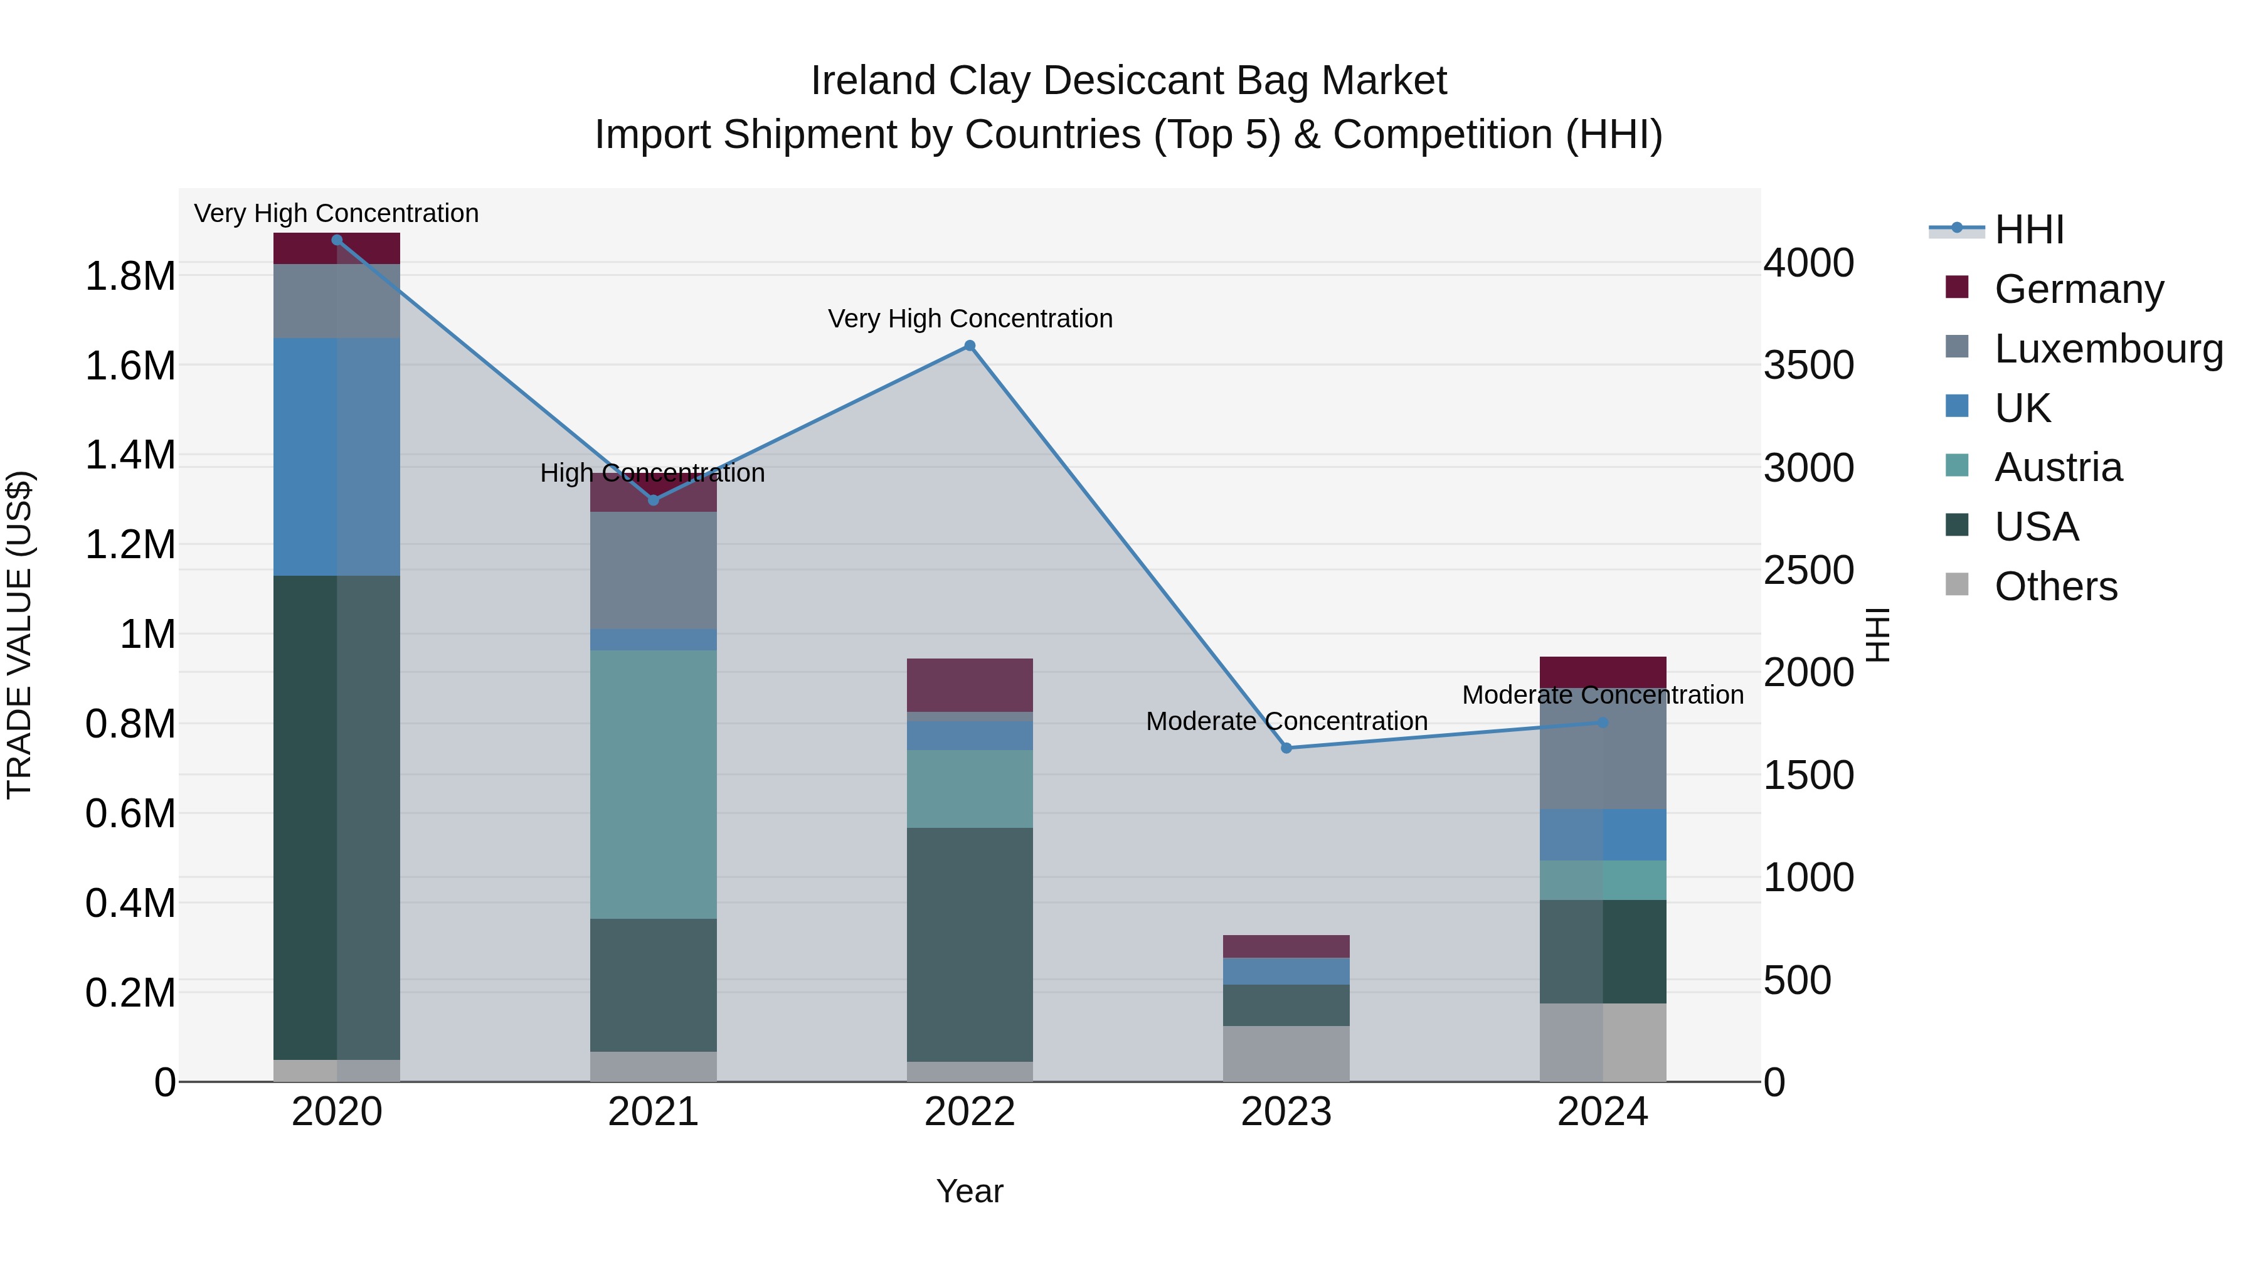The height and width of the screenshot is (1270, 2258).
Task: Click the HHI line marker icon in legend
Action: (x=1956, y=228)
